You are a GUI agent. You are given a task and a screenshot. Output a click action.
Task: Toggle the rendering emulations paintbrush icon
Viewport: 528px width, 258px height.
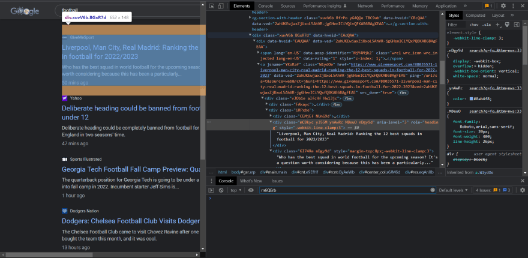[x=508, y=25]
